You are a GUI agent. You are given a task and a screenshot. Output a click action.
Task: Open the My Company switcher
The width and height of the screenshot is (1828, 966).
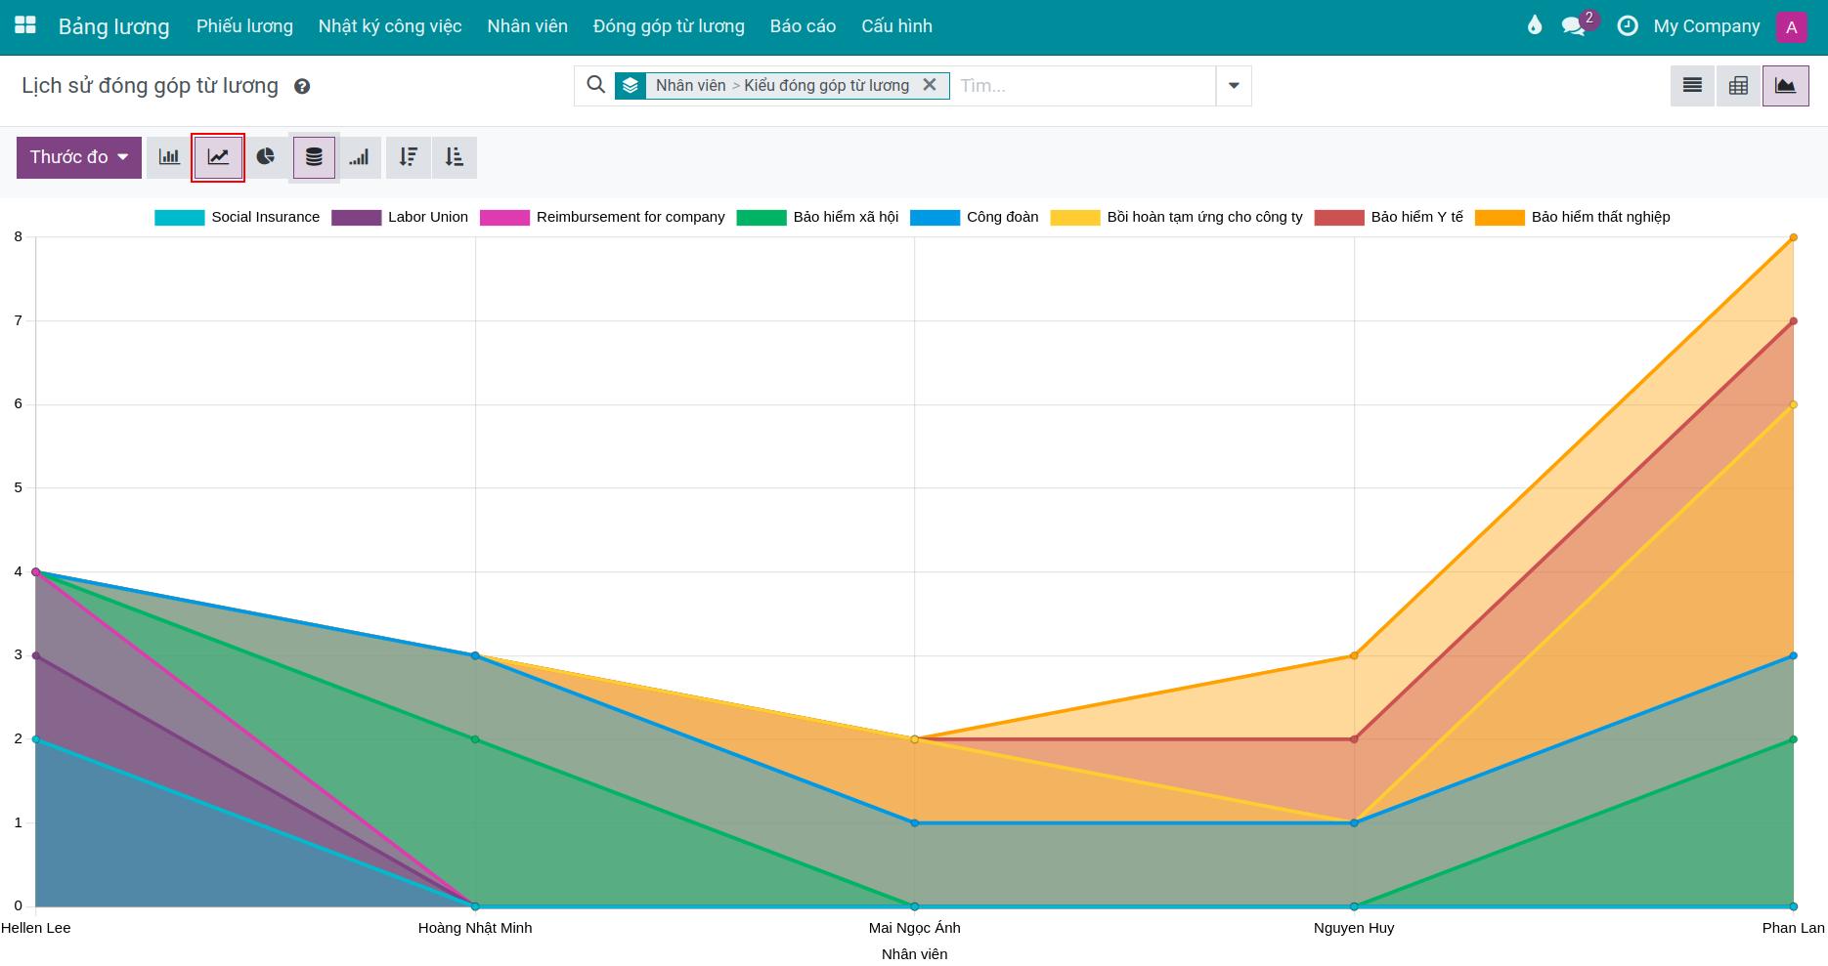click(1706, 26)
